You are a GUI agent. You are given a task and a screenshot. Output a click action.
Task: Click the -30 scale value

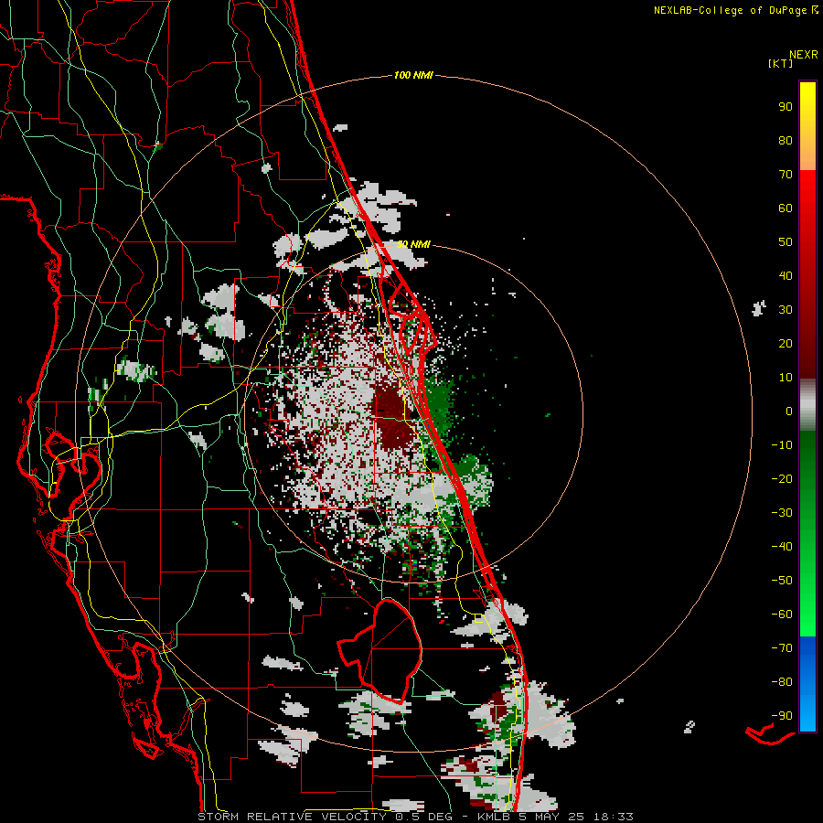pos(782,513)
